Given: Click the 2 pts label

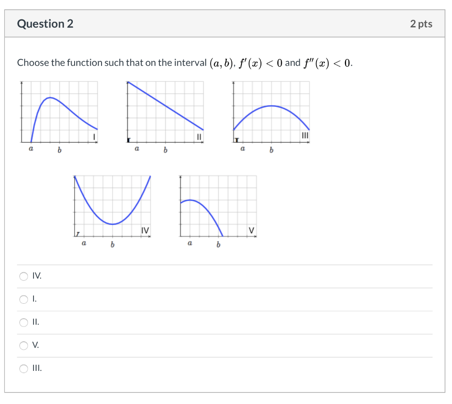Looking at the screenshot, I should 422,24.
